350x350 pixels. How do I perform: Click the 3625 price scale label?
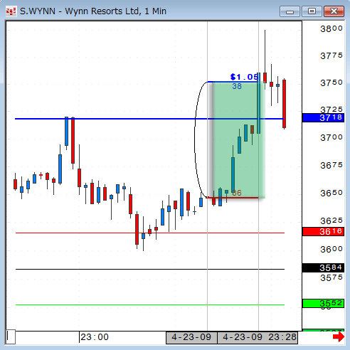pos(332,221)
